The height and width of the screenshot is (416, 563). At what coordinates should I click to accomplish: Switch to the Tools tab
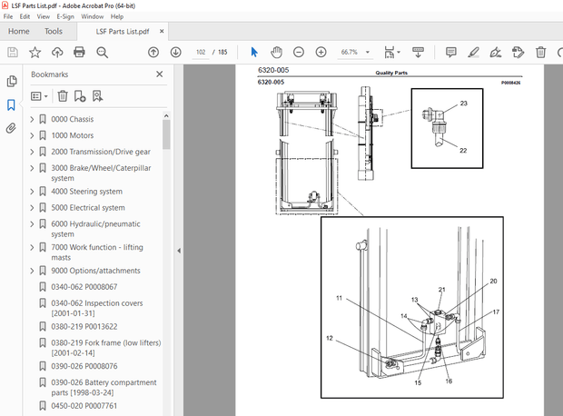[54, 31]
